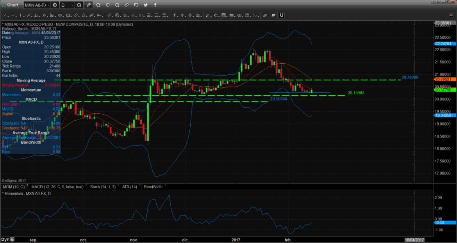The width and height of the screenshot is (457, 243).
Task: Share chart via Twitter icon
Action: pos(145,5)
